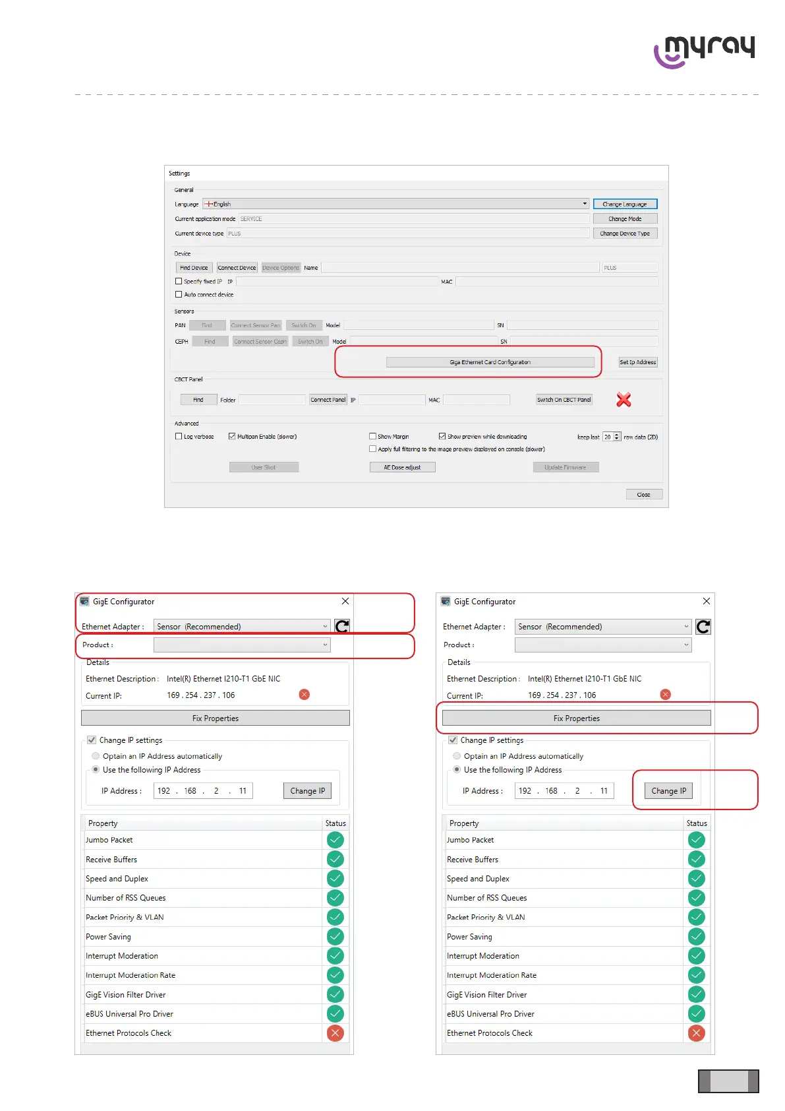This screenshot has height=1111, width=785.
Task: Click device Name field in Settings
Action: [x=460, y=267]
